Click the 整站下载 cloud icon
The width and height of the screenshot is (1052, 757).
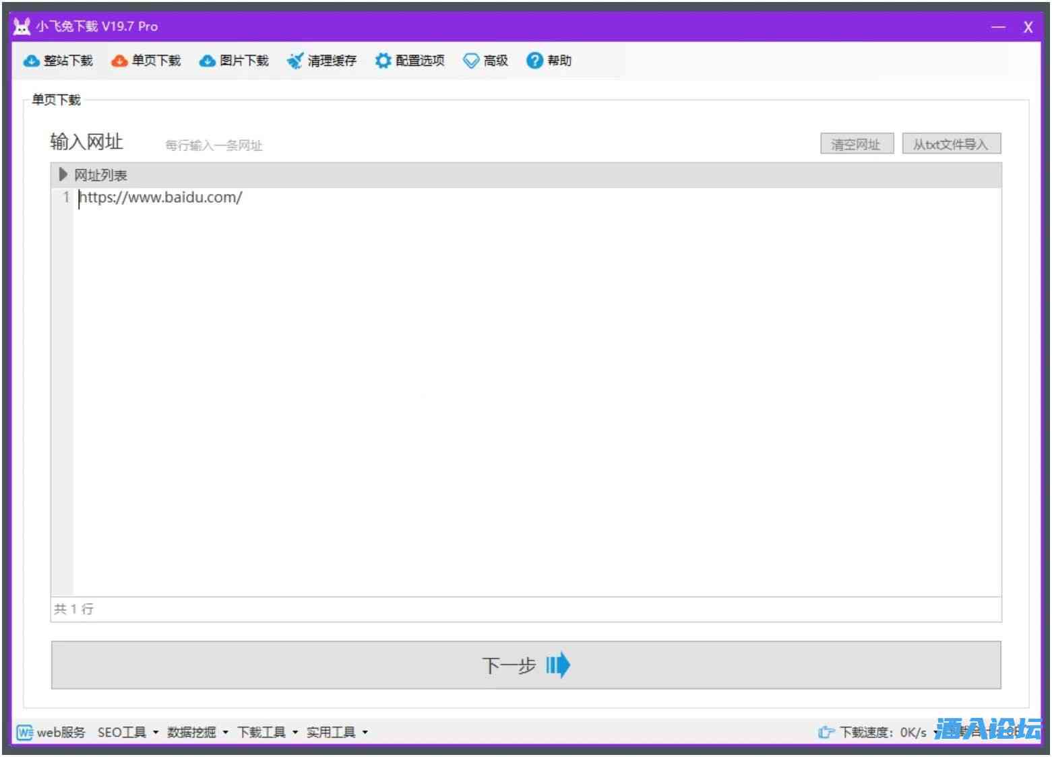coord(31,61)
